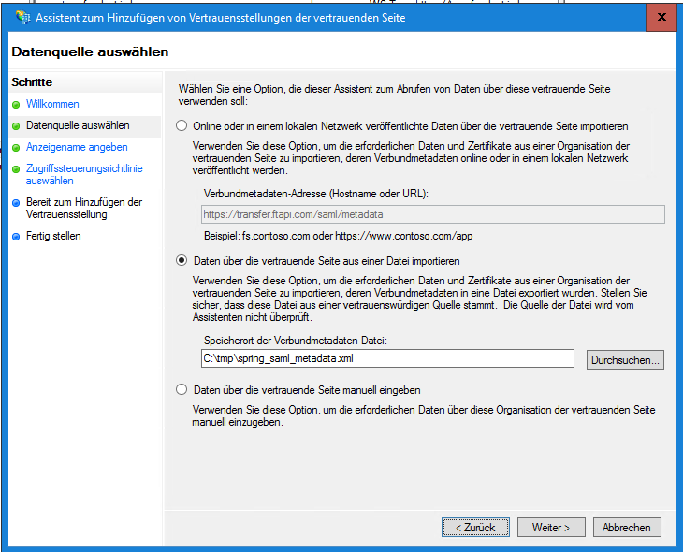Choose the manual data entry radio option
Viewport: 683px width, 552px height.
(182, 390)
